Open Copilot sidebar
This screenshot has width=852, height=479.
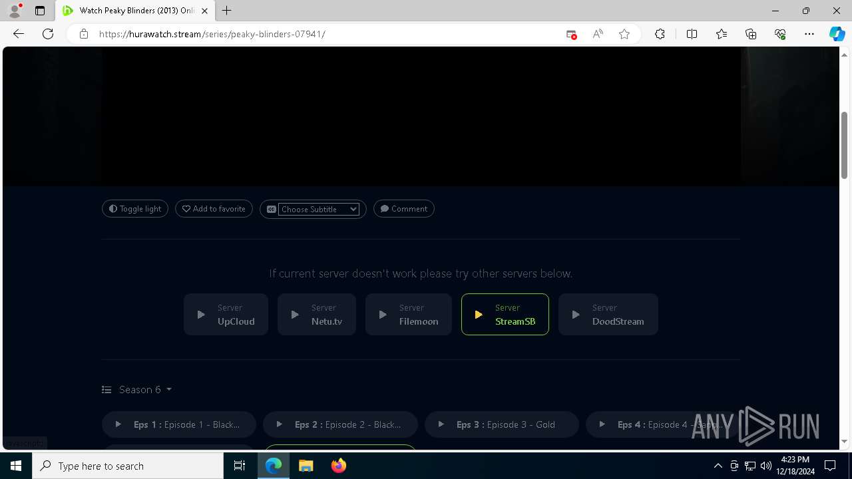[837, 34]
